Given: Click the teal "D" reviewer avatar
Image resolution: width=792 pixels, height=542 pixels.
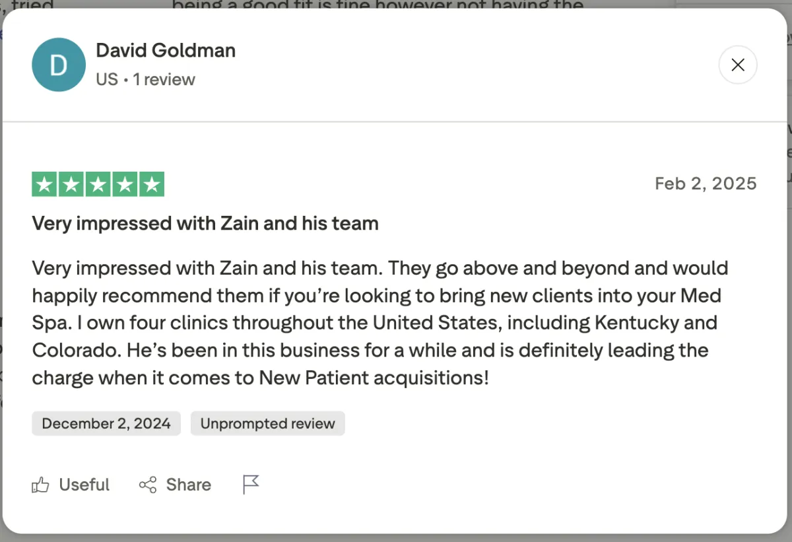Looking at the screenshot, I should coord(59,65).
